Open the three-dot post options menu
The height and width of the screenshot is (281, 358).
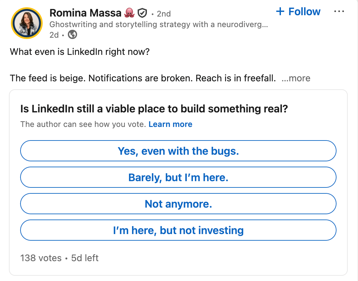(339, 12)
